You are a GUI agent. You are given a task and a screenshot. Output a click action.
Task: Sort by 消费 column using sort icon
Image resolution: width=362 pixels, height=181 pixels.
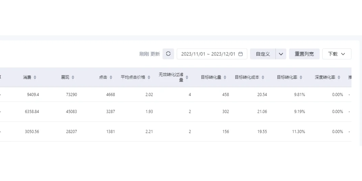coord(35,77)
